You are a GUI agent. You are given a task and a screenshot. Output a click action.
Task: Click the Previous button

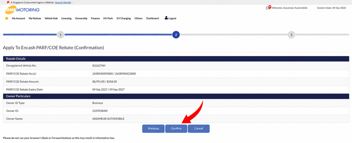click(153, 129)
